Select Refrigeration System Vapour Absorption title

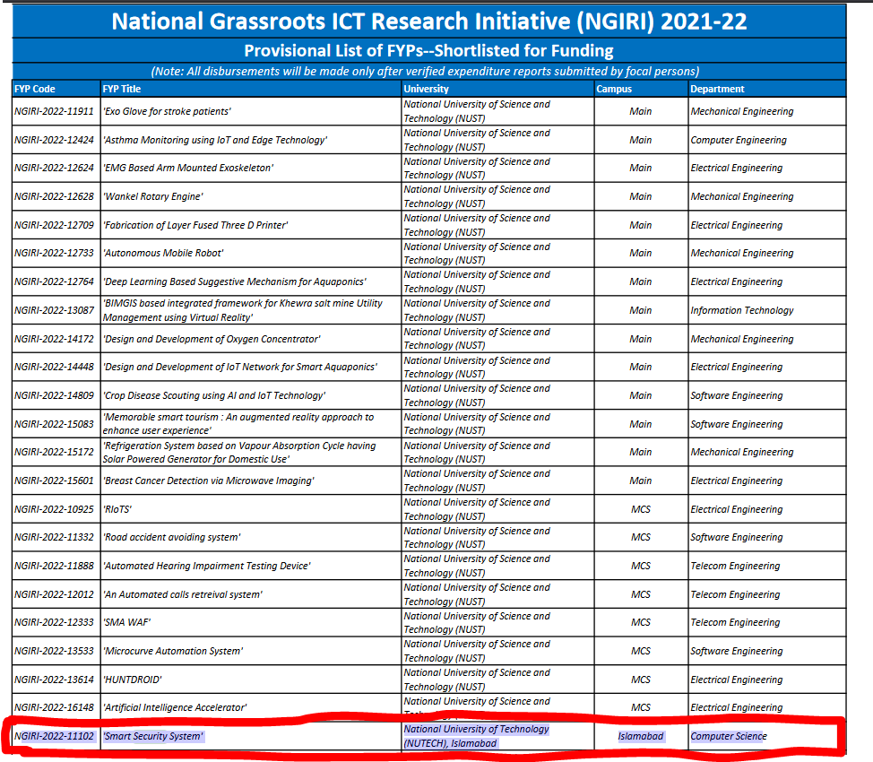[x=239, y=453]
